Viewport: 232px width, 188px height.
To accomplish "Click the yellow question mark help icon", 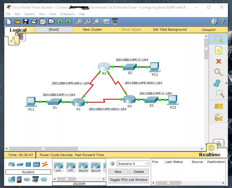I will (223, 22).
